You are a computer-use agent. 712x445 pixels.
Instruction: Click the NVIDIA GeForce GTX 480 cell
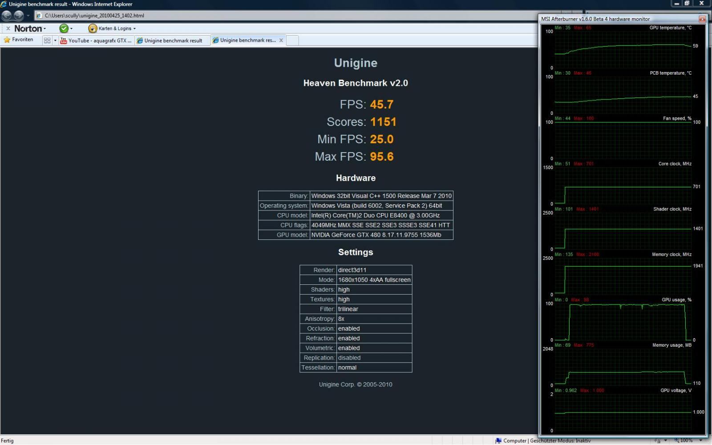point(381,235)
